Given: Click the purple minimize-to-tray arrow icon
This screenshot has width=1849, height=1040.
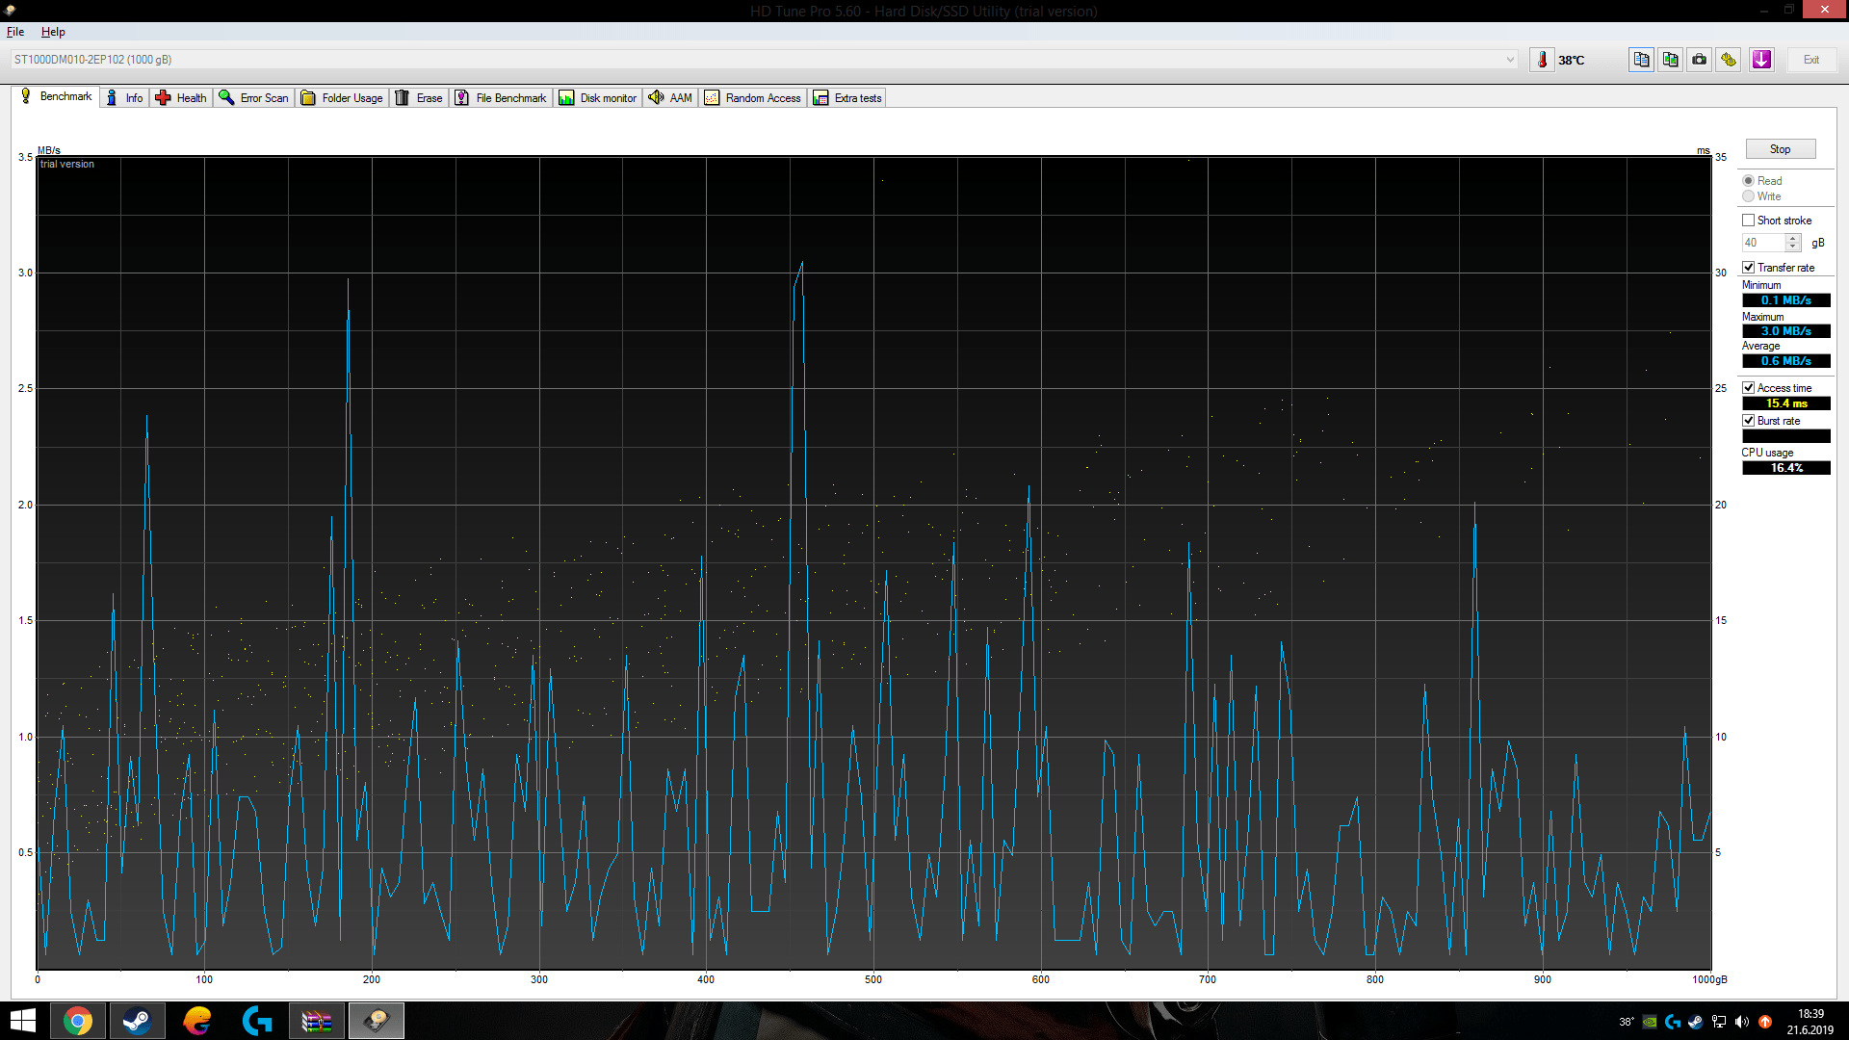Looking at the screenshot, I should pyautogui.click(x=1761, y=60).
